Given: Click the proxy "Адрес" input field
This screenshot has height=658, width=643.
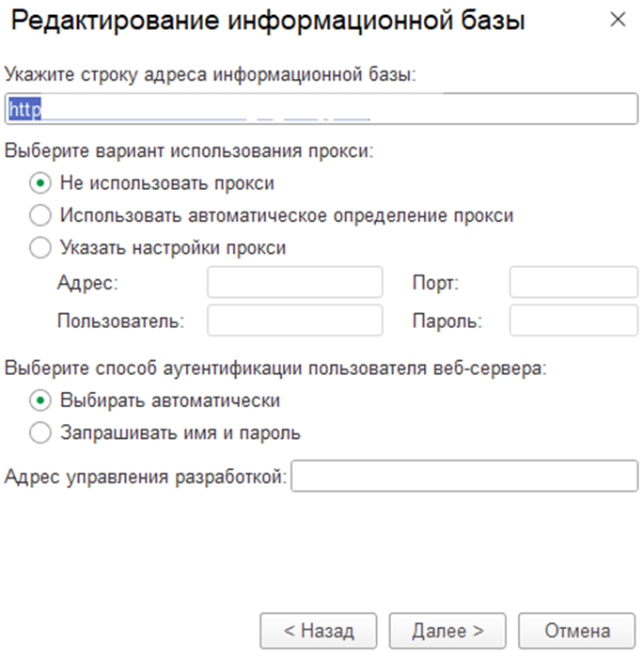Looking at the screenshot, I should point(294,282).
